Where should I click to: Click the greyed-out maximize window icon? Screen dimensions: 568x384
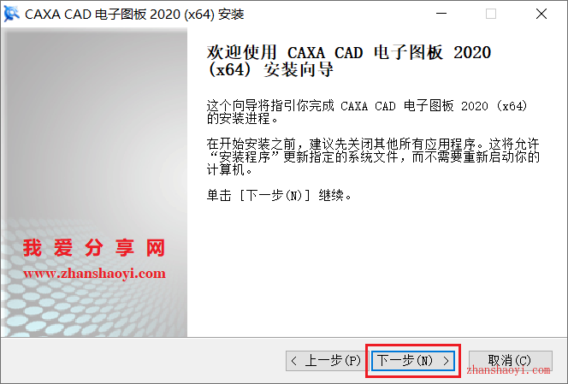click(x=491, y=14)
